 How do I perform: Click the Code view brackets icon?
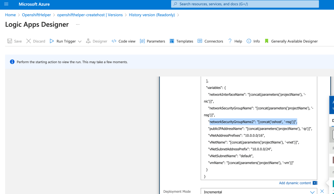(114, 41)
